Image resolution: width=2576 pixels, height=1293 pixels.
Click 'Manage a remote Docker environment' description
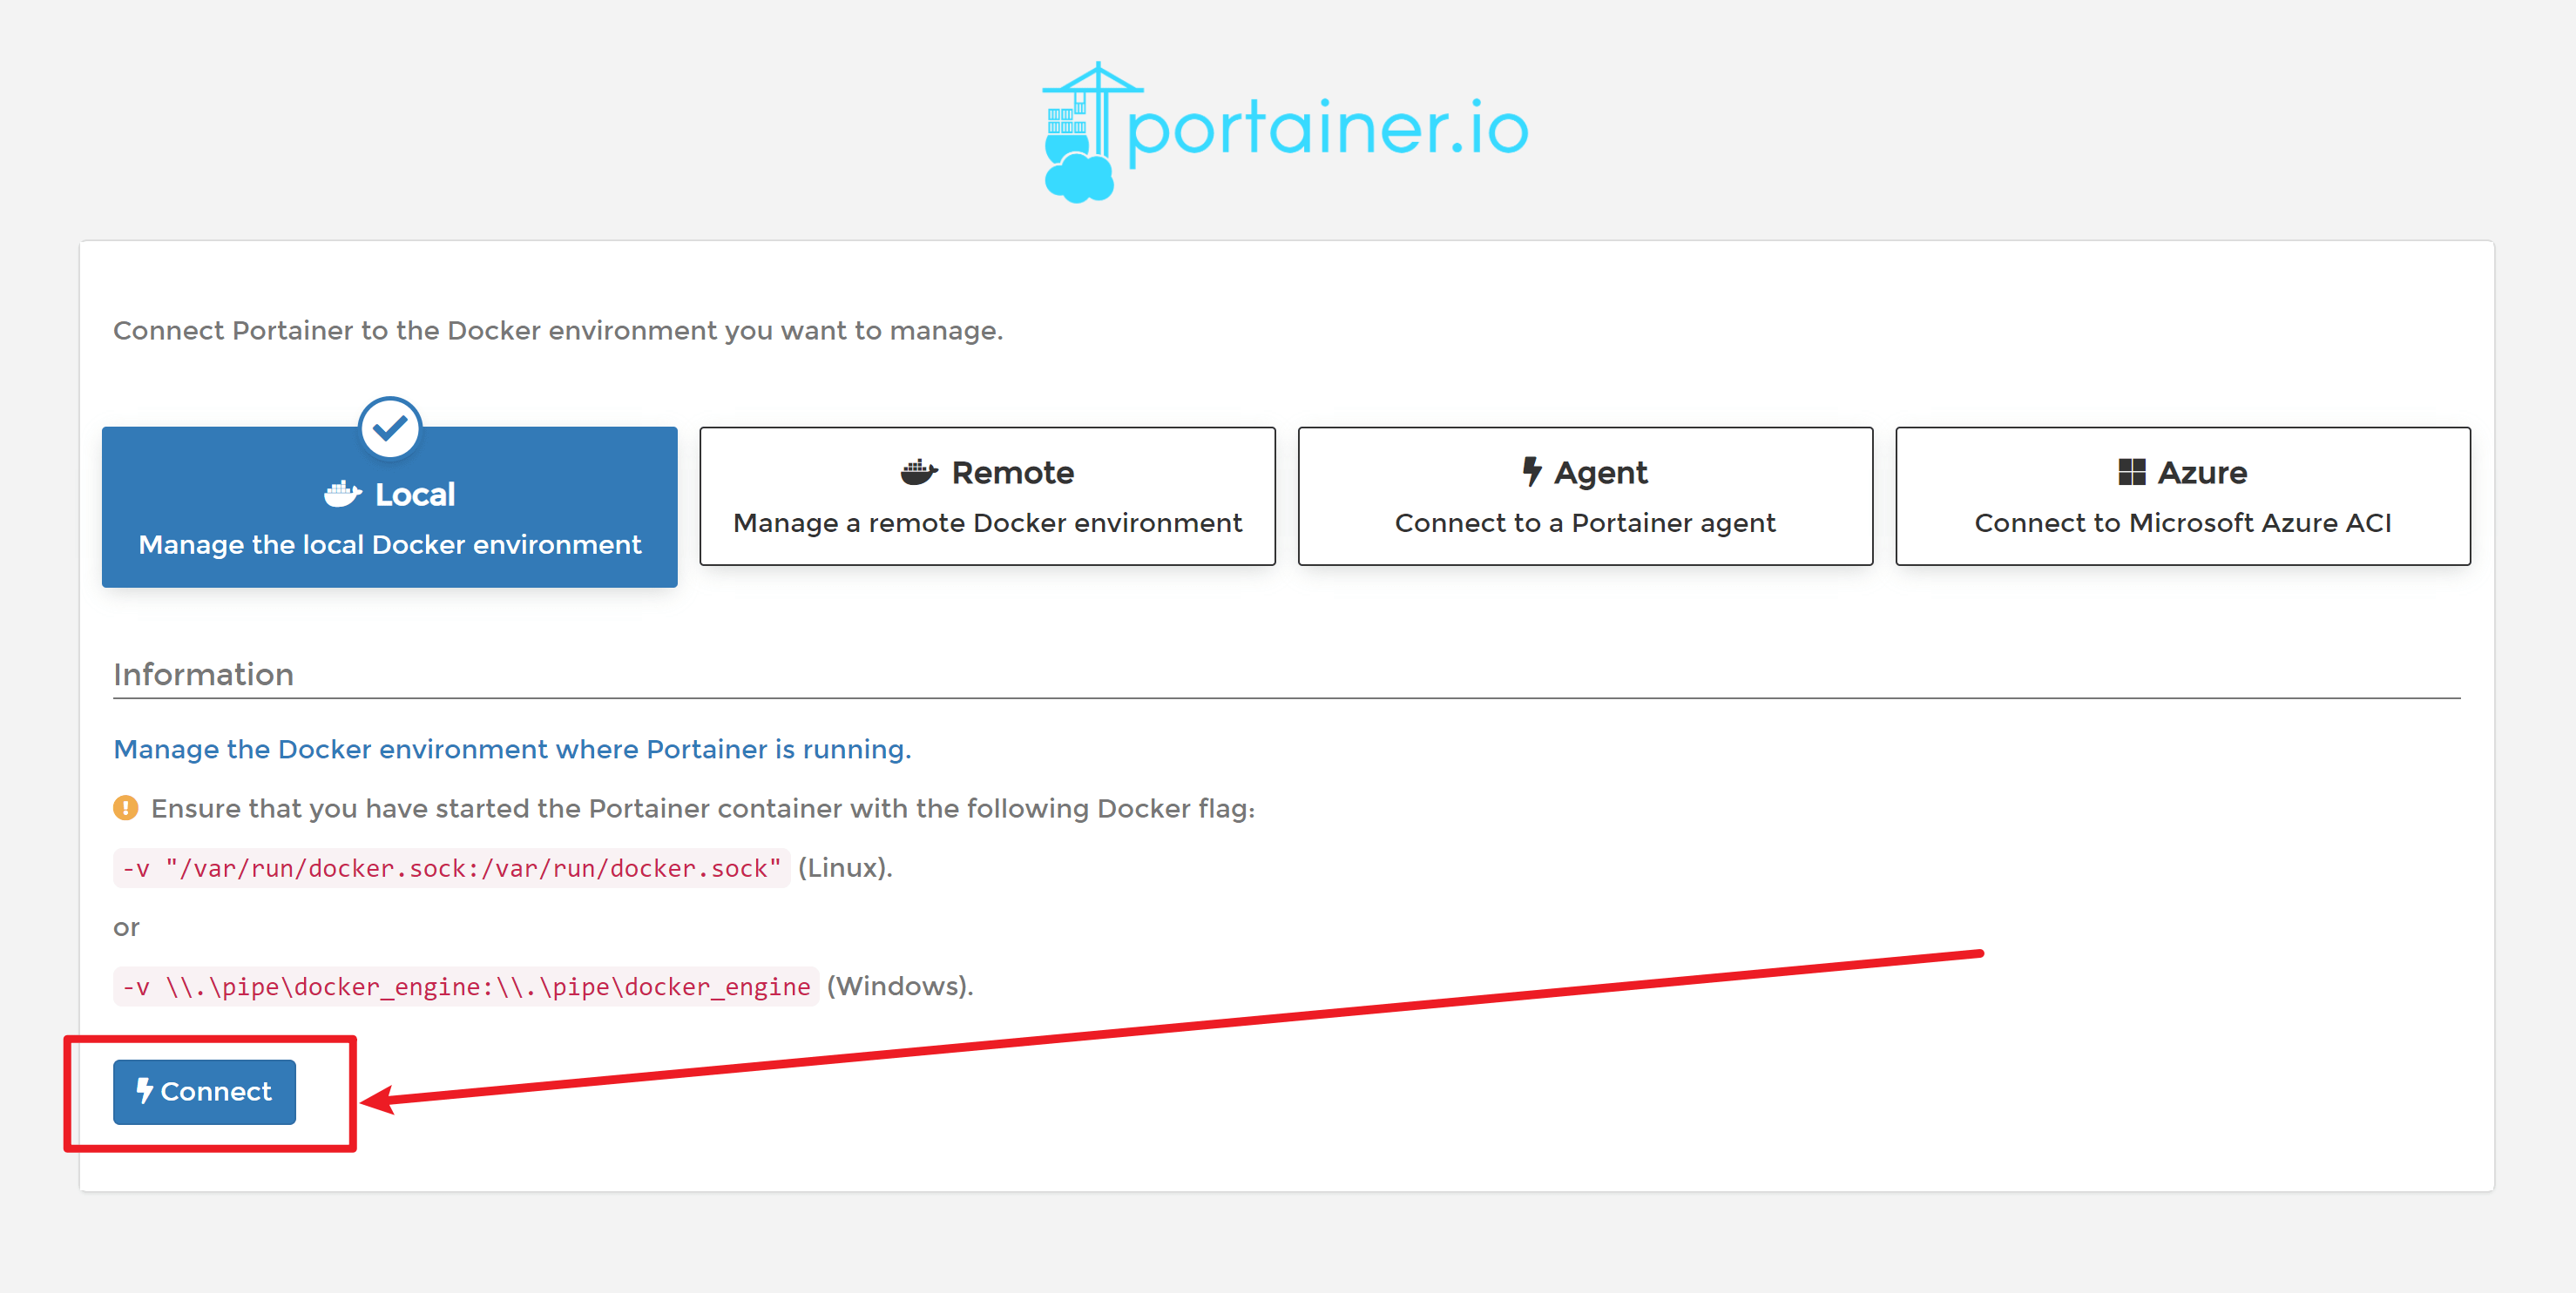click(987, 522)
